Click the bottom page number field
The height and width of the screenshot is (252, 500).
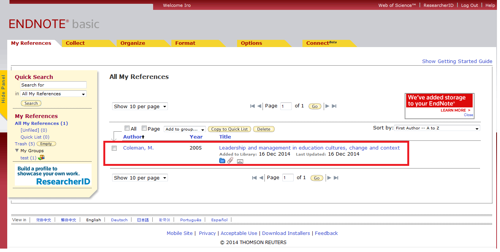click(288, 178)
